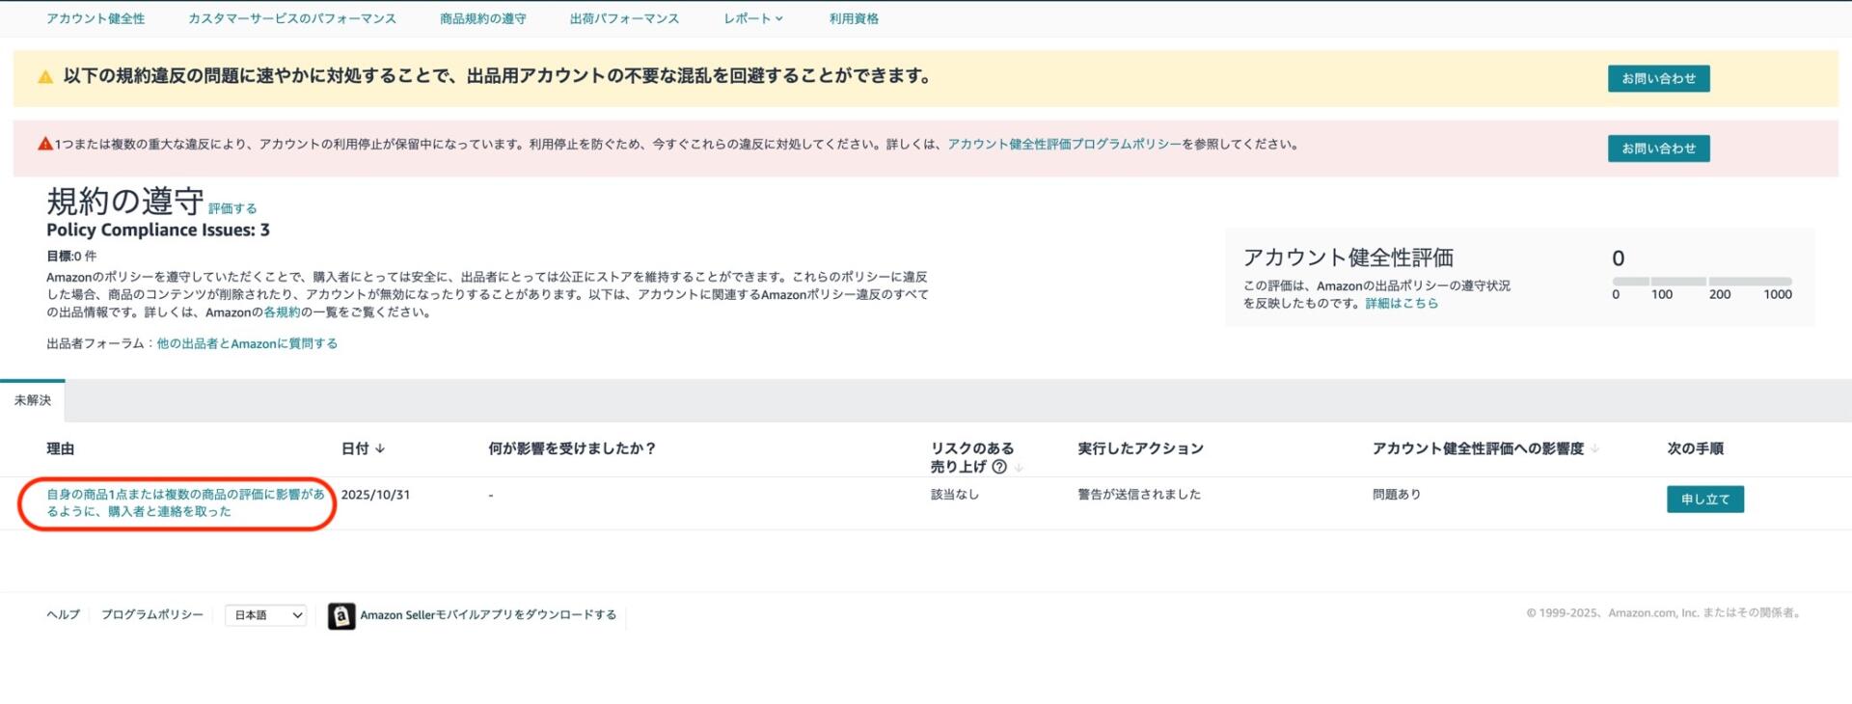Click the 申し立て button
Image resolution: width=1852 pixels, height=704 pixels.
click(1704, 500)
